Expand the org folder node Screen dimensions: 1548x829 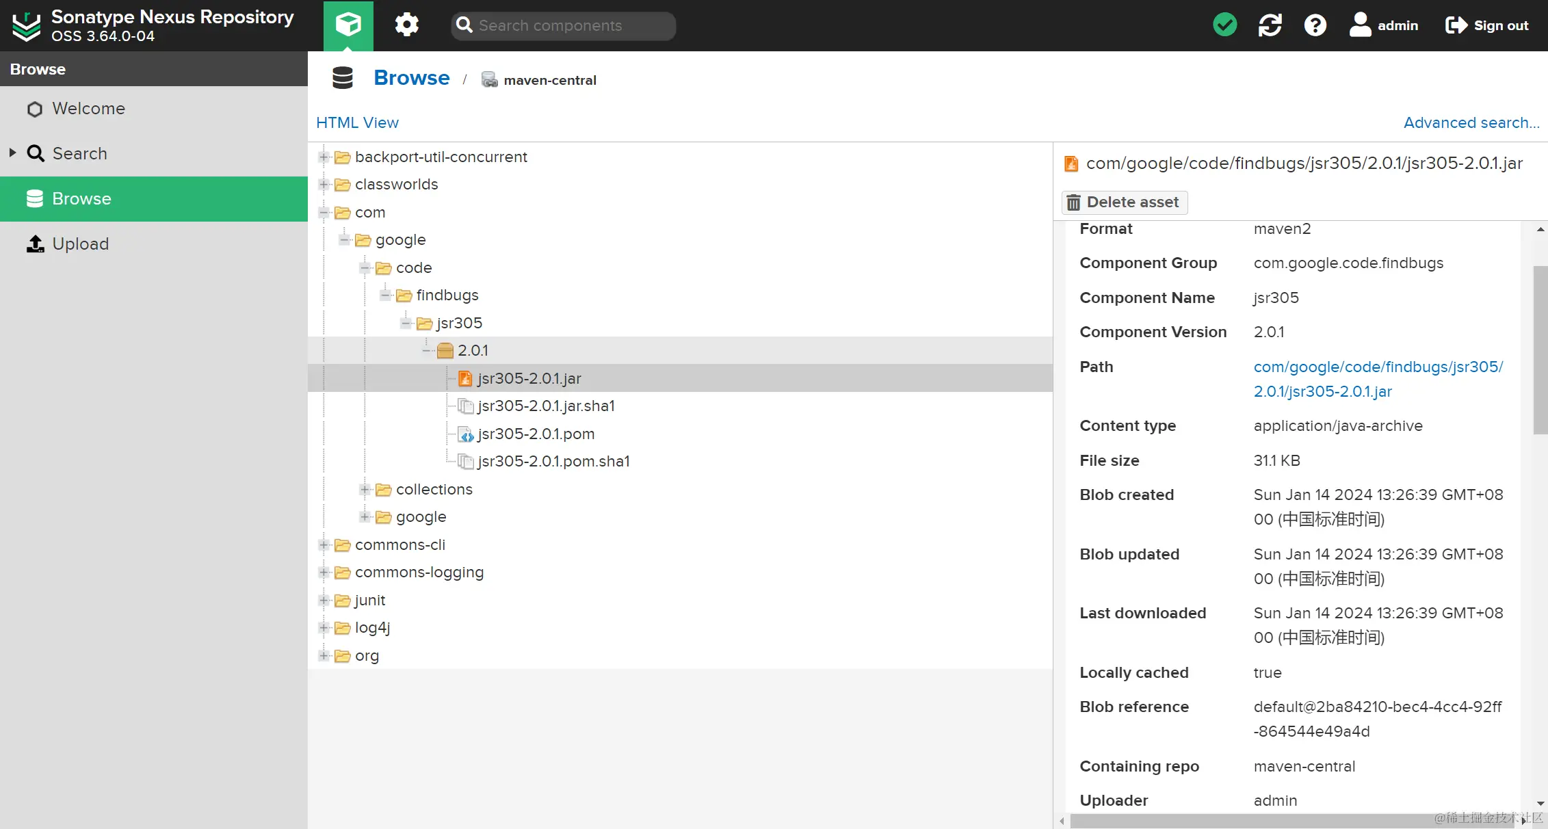tap(324, 656)
